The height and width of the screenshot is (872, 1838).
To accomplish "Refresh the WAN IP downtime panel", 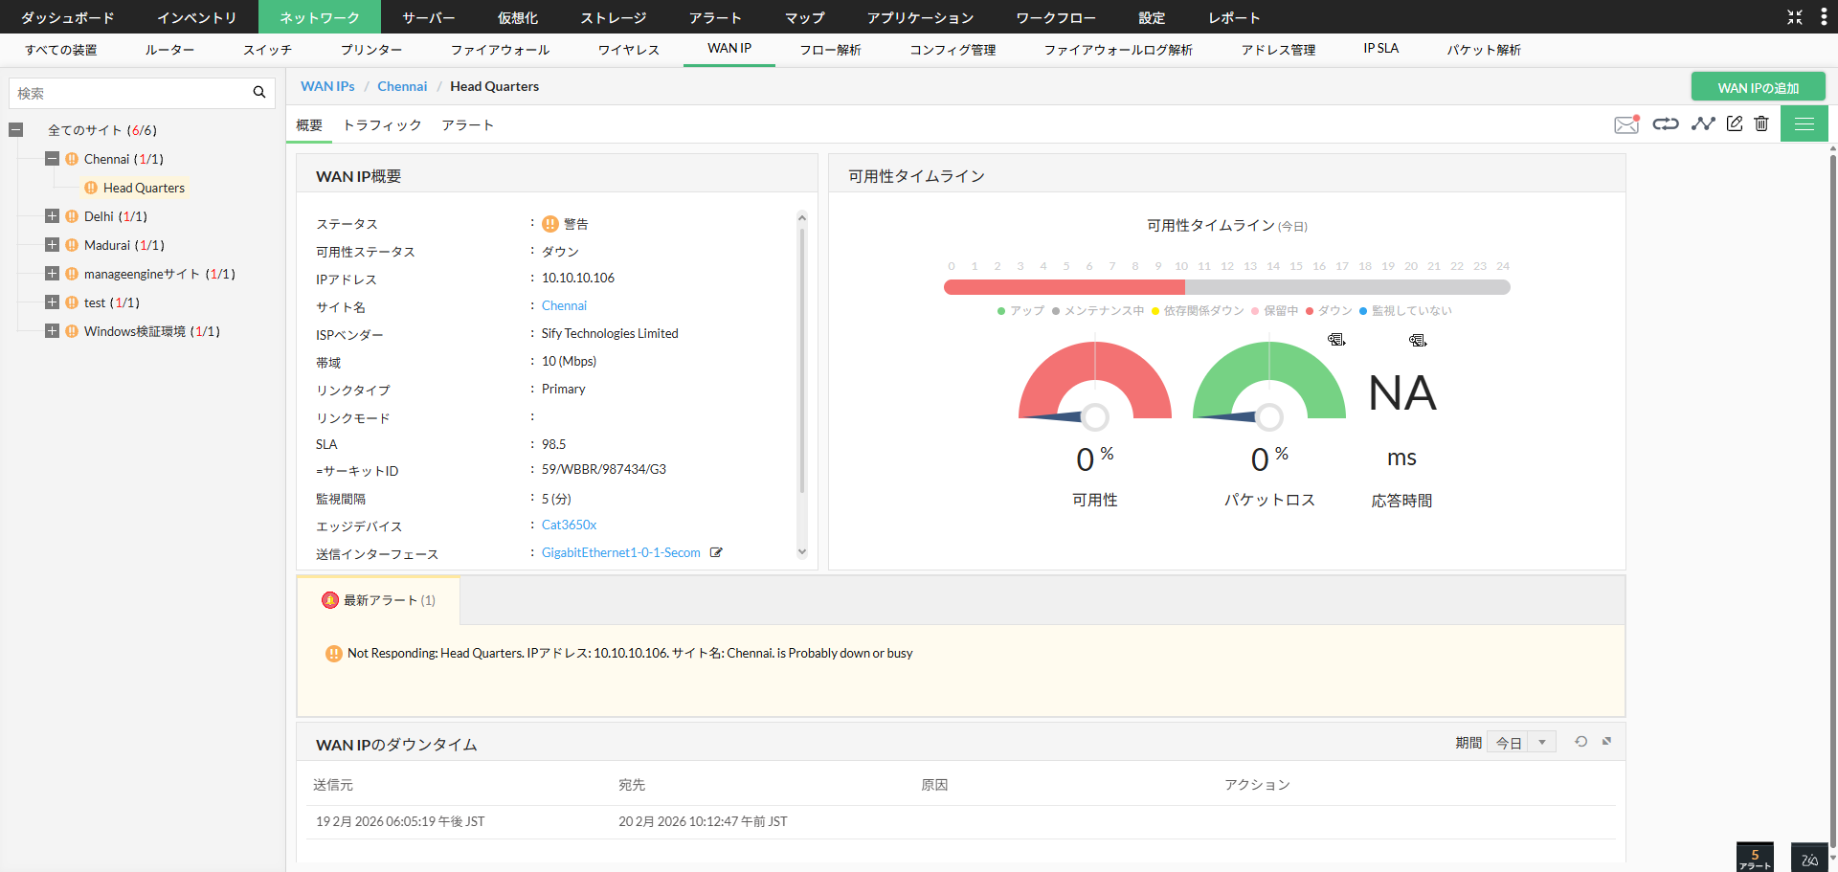I will (x=1580, y=742).
